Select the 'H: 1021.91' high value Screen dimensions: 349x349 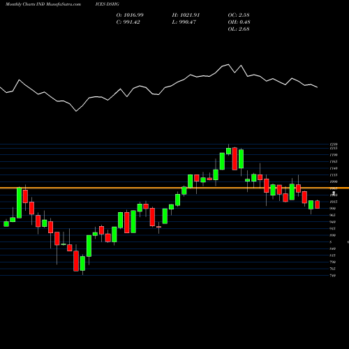click(x=186, y=15)
